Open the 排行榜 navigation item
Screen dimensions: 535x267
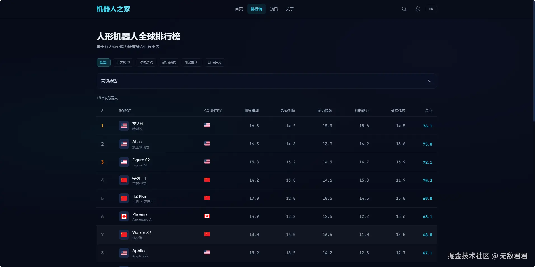pyautogui.click(x=257, y=9)
